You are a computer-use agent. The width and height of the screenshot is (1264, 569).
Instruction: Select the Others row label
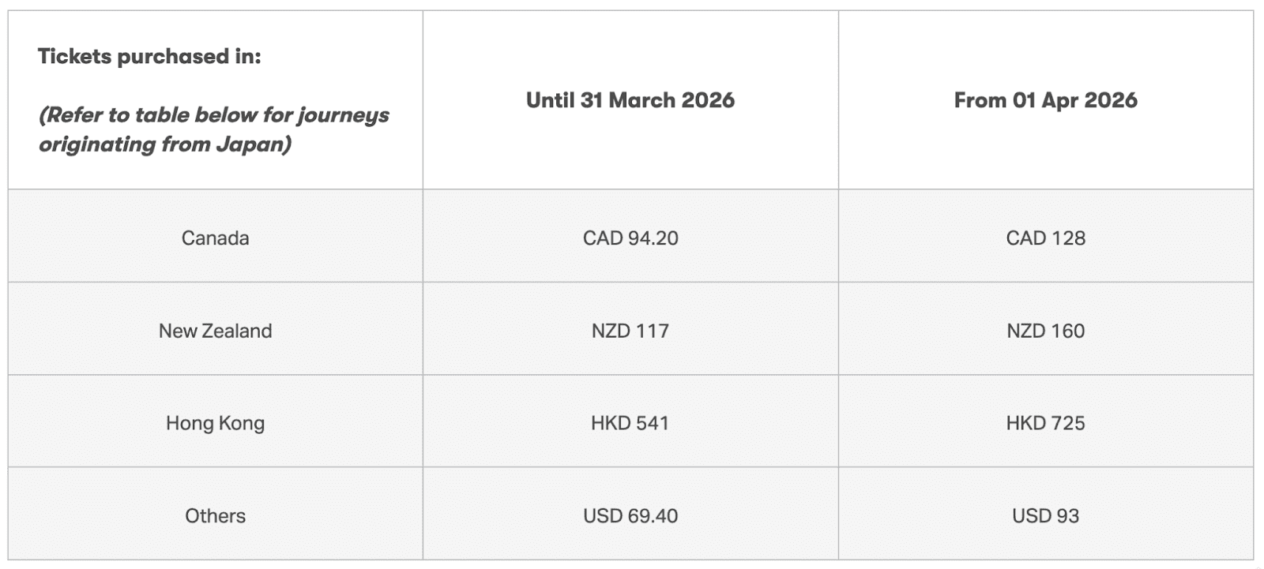(215, 516)
